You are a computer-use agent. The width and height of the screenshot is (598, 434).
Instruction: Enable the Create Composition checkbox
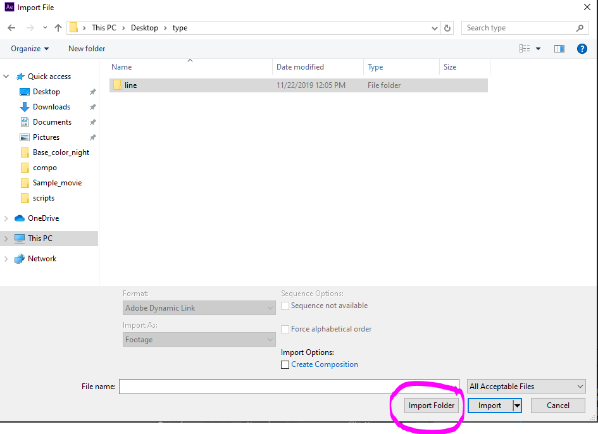[x=285, y=364]
